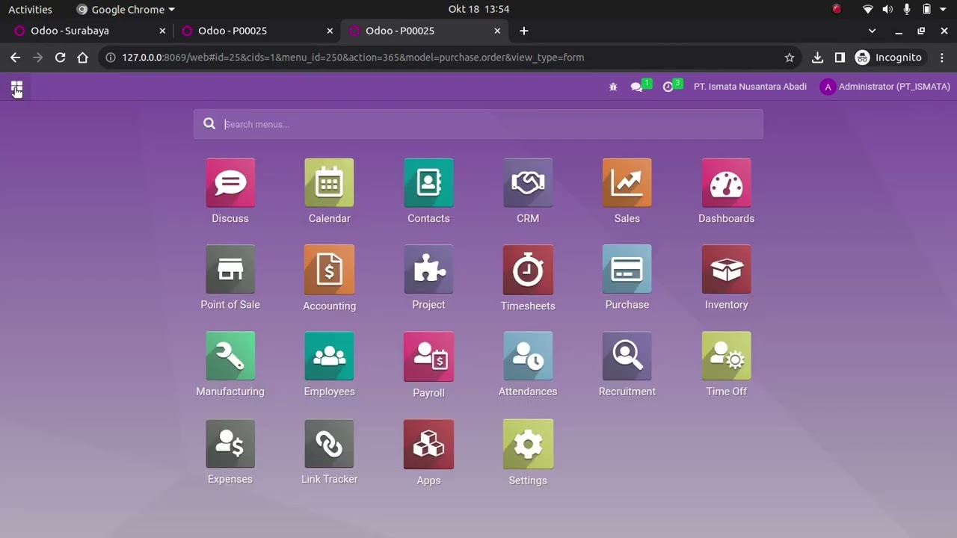Open the system status menu battery icon
The image size is (957, 538).
point(926,10)
